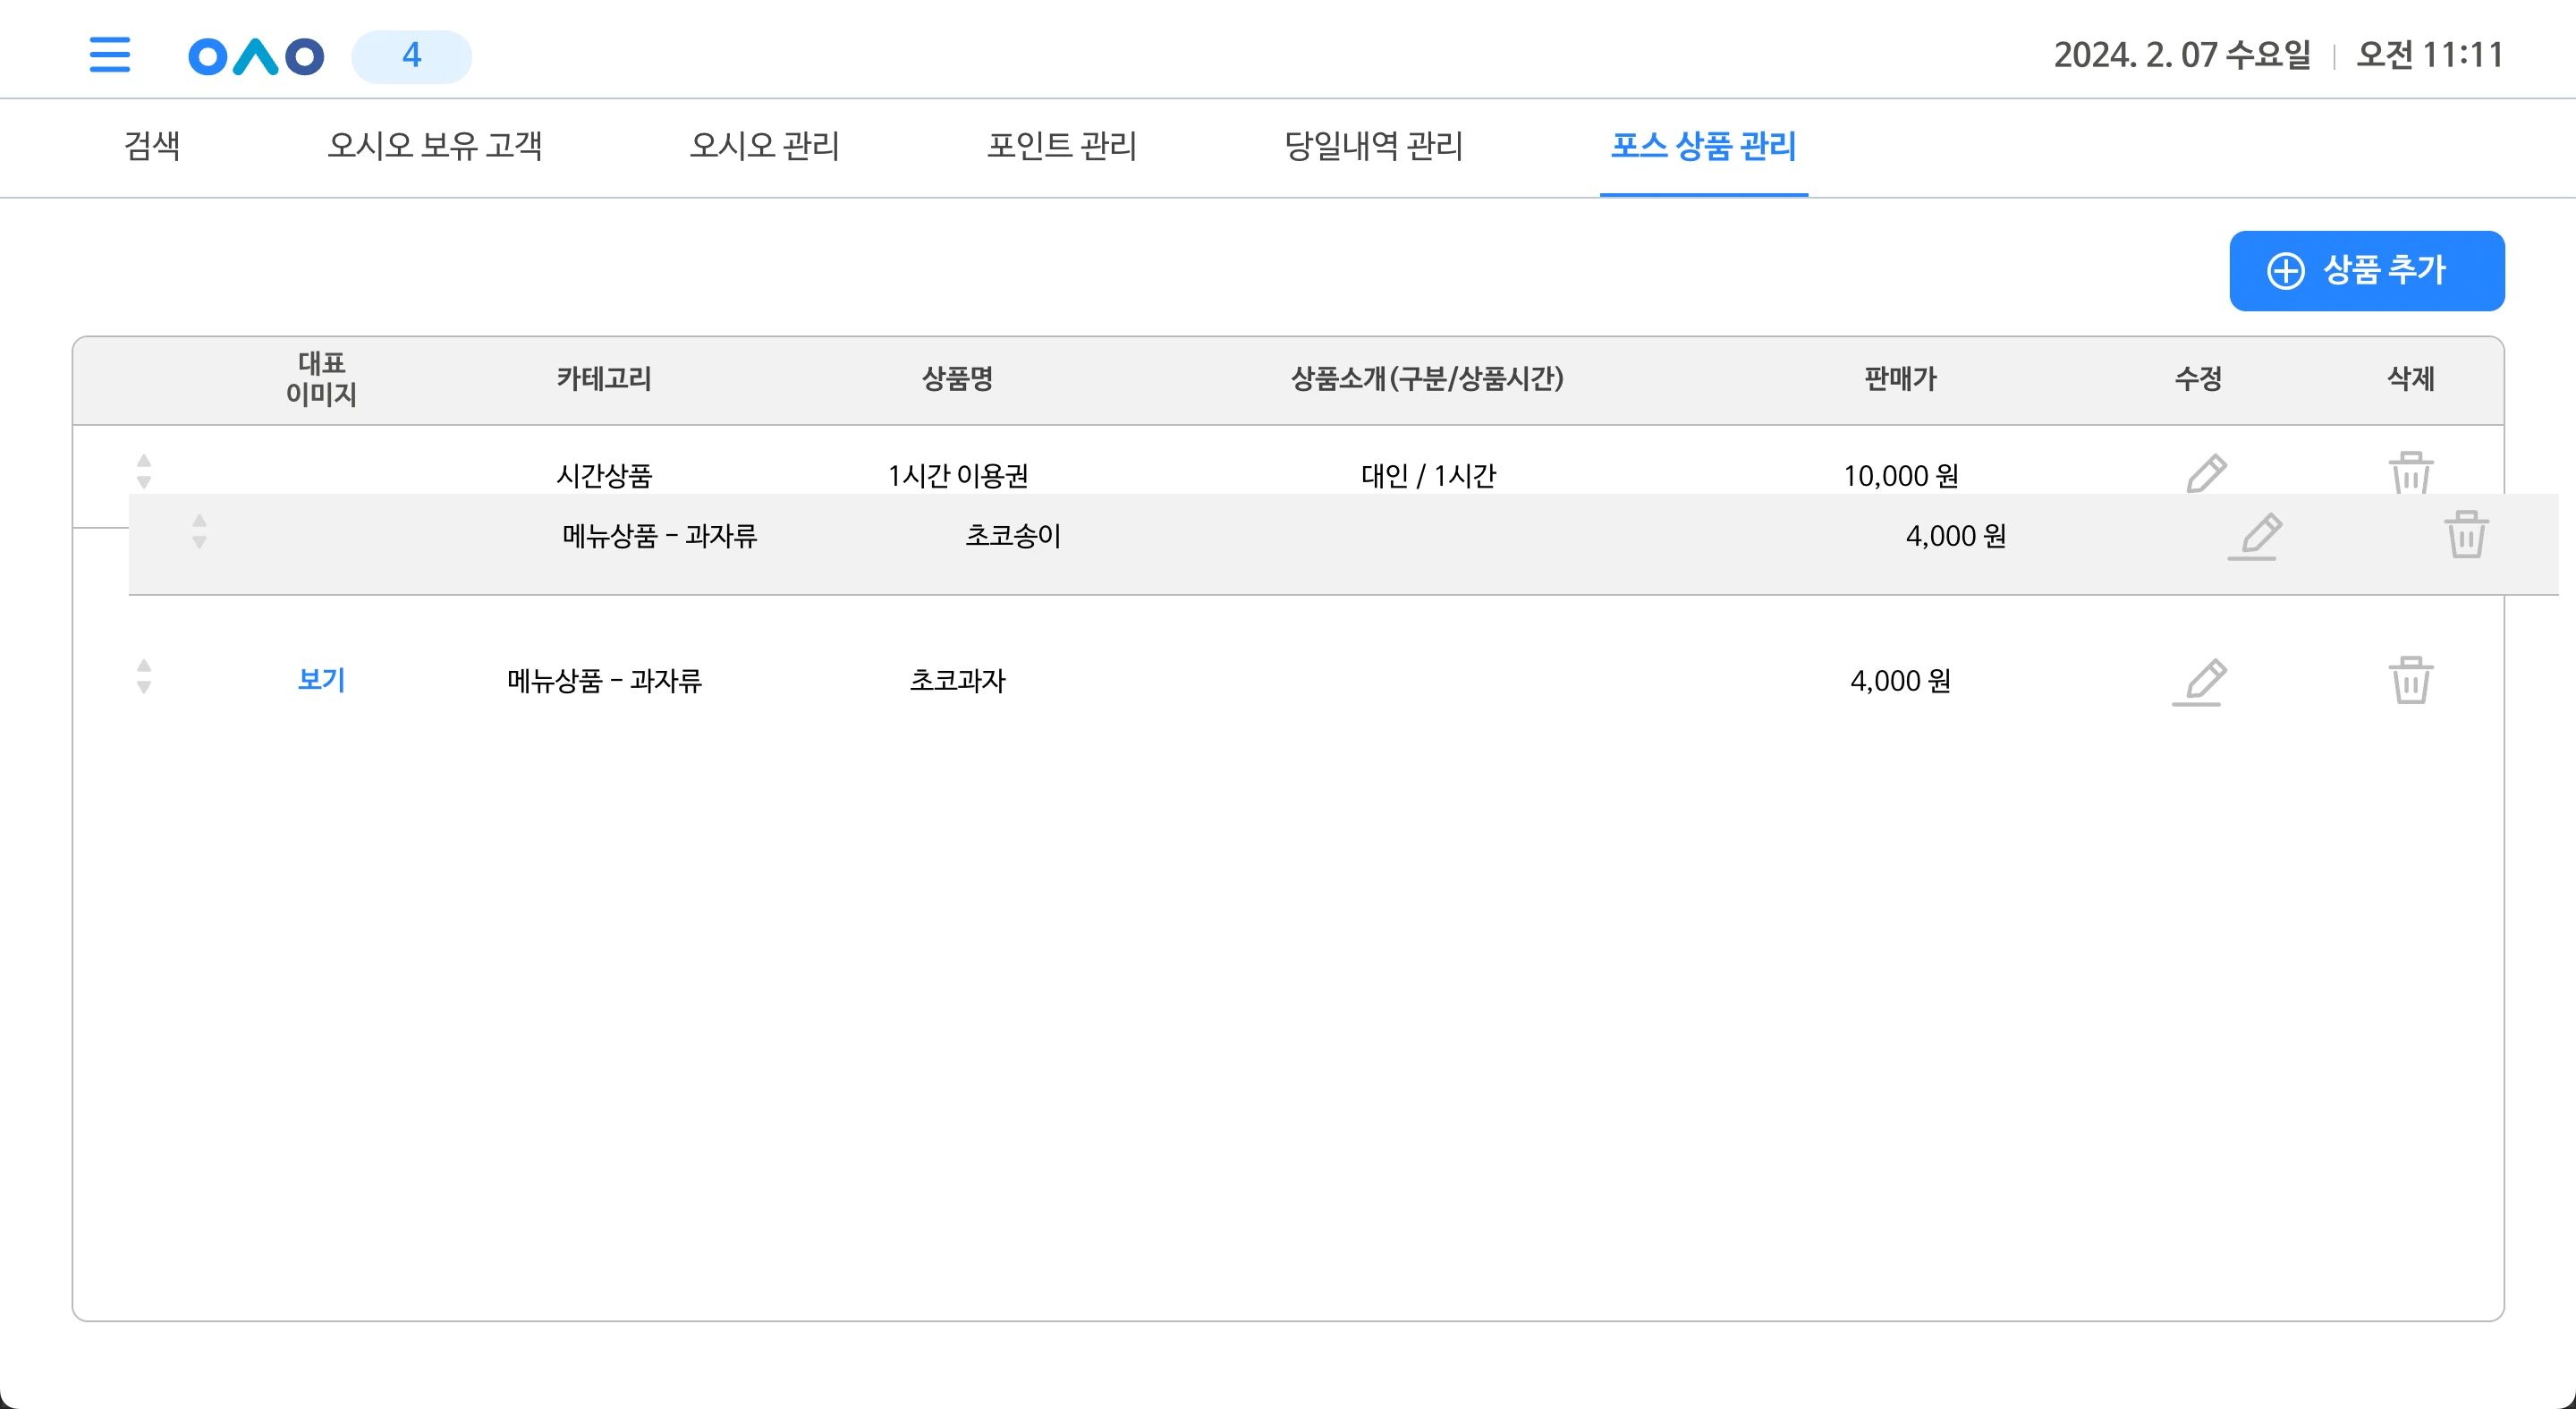The height and width of the screenshot is (1409, 2576).
Task: Click the 상품 추가 button
Action: click(x=2366, y=270)
